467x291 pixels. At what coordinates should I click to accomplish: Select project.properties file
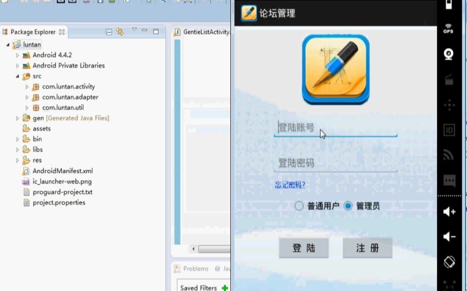coord(58,203)
